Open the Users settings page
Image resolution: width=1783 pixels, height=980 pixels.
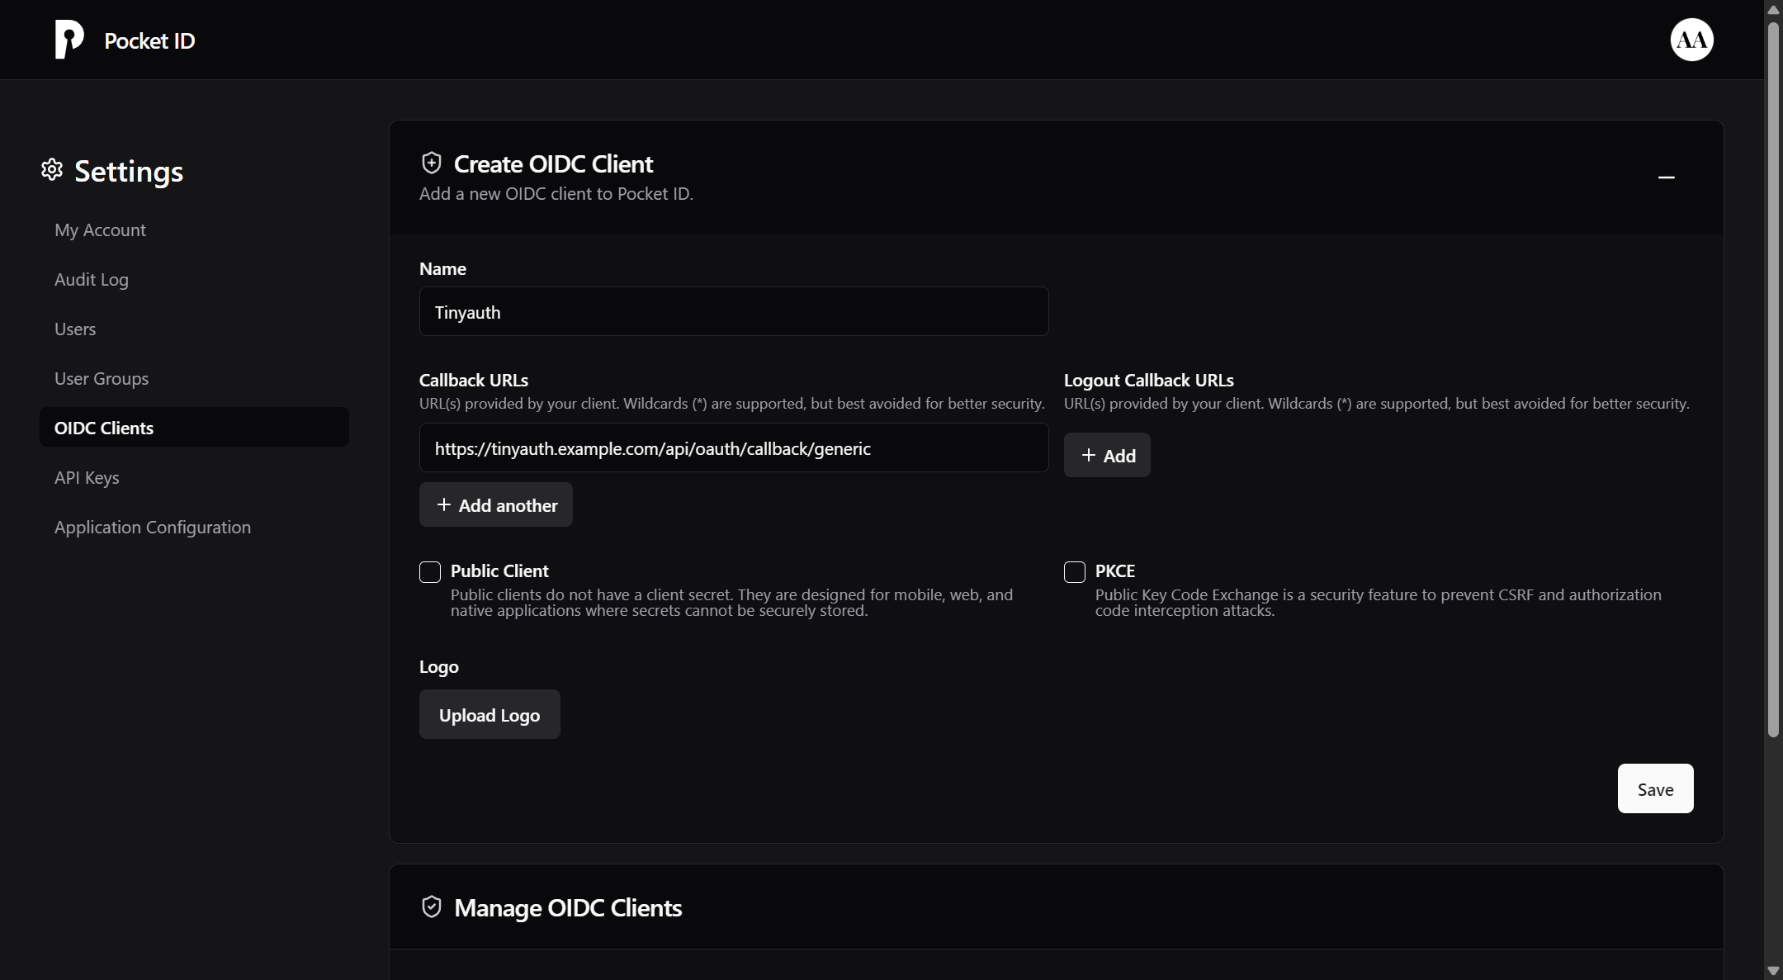[x=75, y=329]
